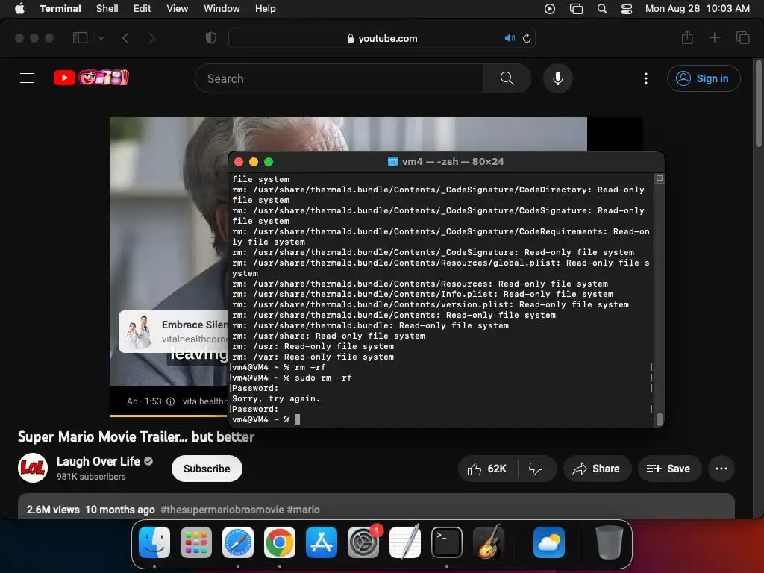Click the date and time in menu bar
Viewport: 764px width, 573px height.
(698, 8)
